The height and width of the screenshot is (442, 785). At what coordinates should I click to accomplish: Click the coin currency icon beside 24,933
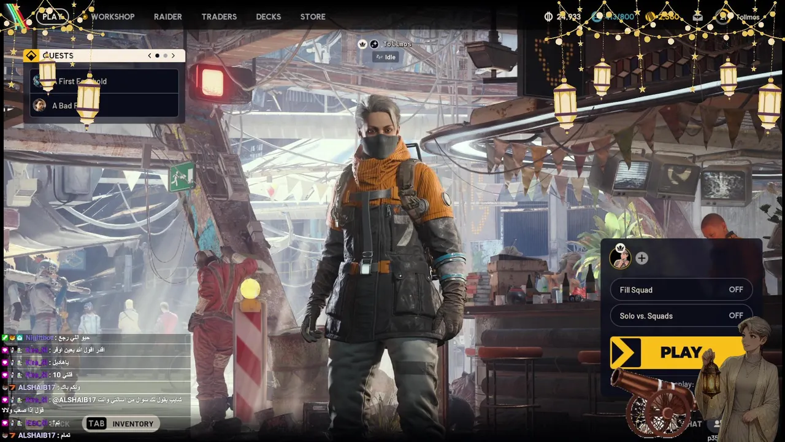point(548,17)
